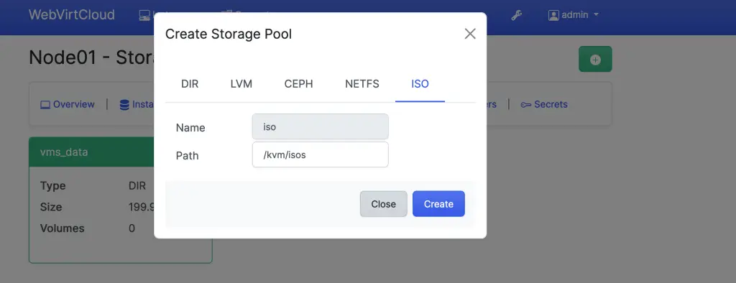The image size is (736, 283).
Task: Open the Secrets link
Action: point(544,104)
